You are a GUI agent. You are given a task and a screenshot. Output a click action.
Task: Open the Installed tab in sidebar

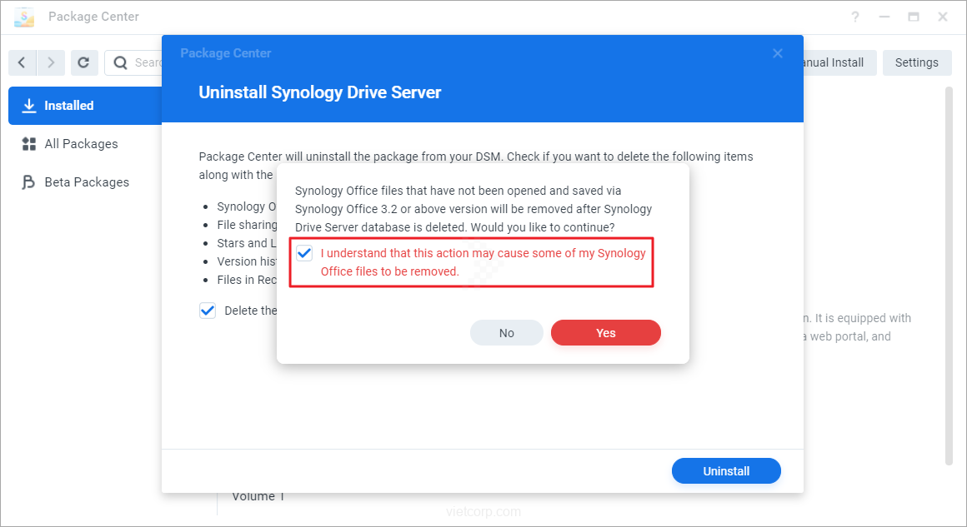[69, 106]
